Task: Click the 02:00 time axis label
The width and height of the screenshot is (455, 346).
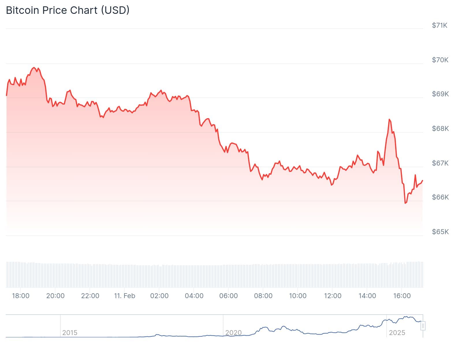Action: 159,296
